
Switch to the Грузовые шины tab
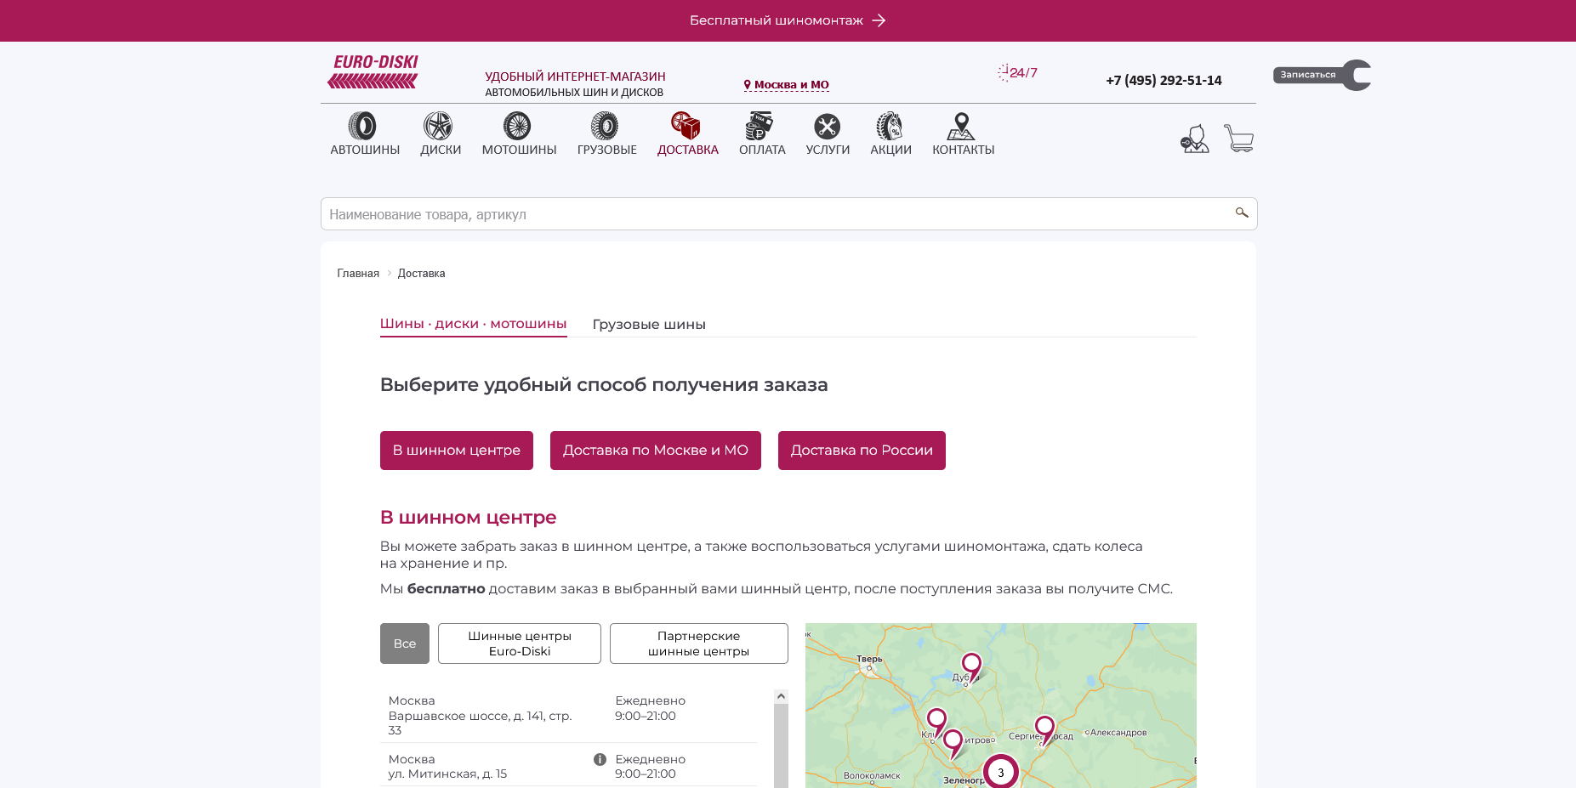pyautogui.click(x=649, y=325)
